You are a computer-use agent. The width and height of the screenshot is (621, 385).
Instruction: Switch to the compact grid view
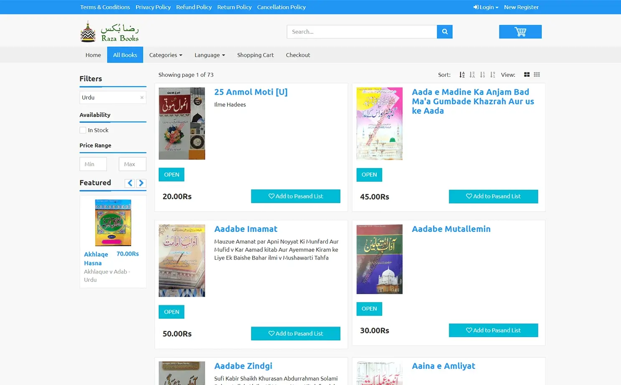tap(537, 75)
